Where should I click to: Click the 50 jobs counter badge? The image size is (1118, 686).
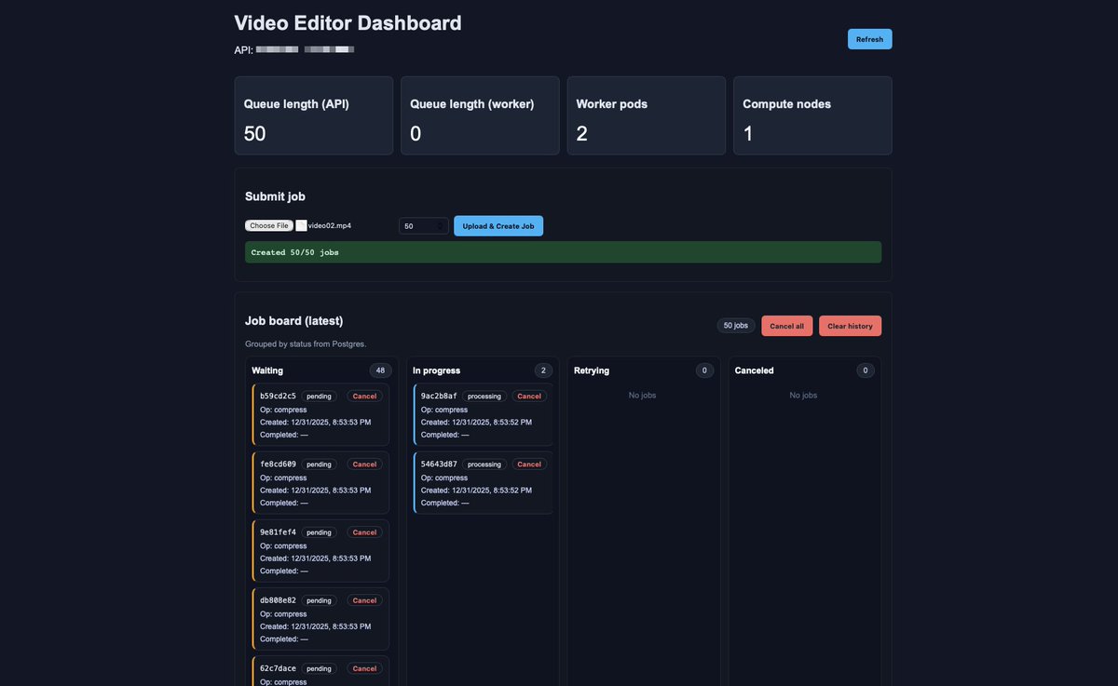click(x=736, y=326)
